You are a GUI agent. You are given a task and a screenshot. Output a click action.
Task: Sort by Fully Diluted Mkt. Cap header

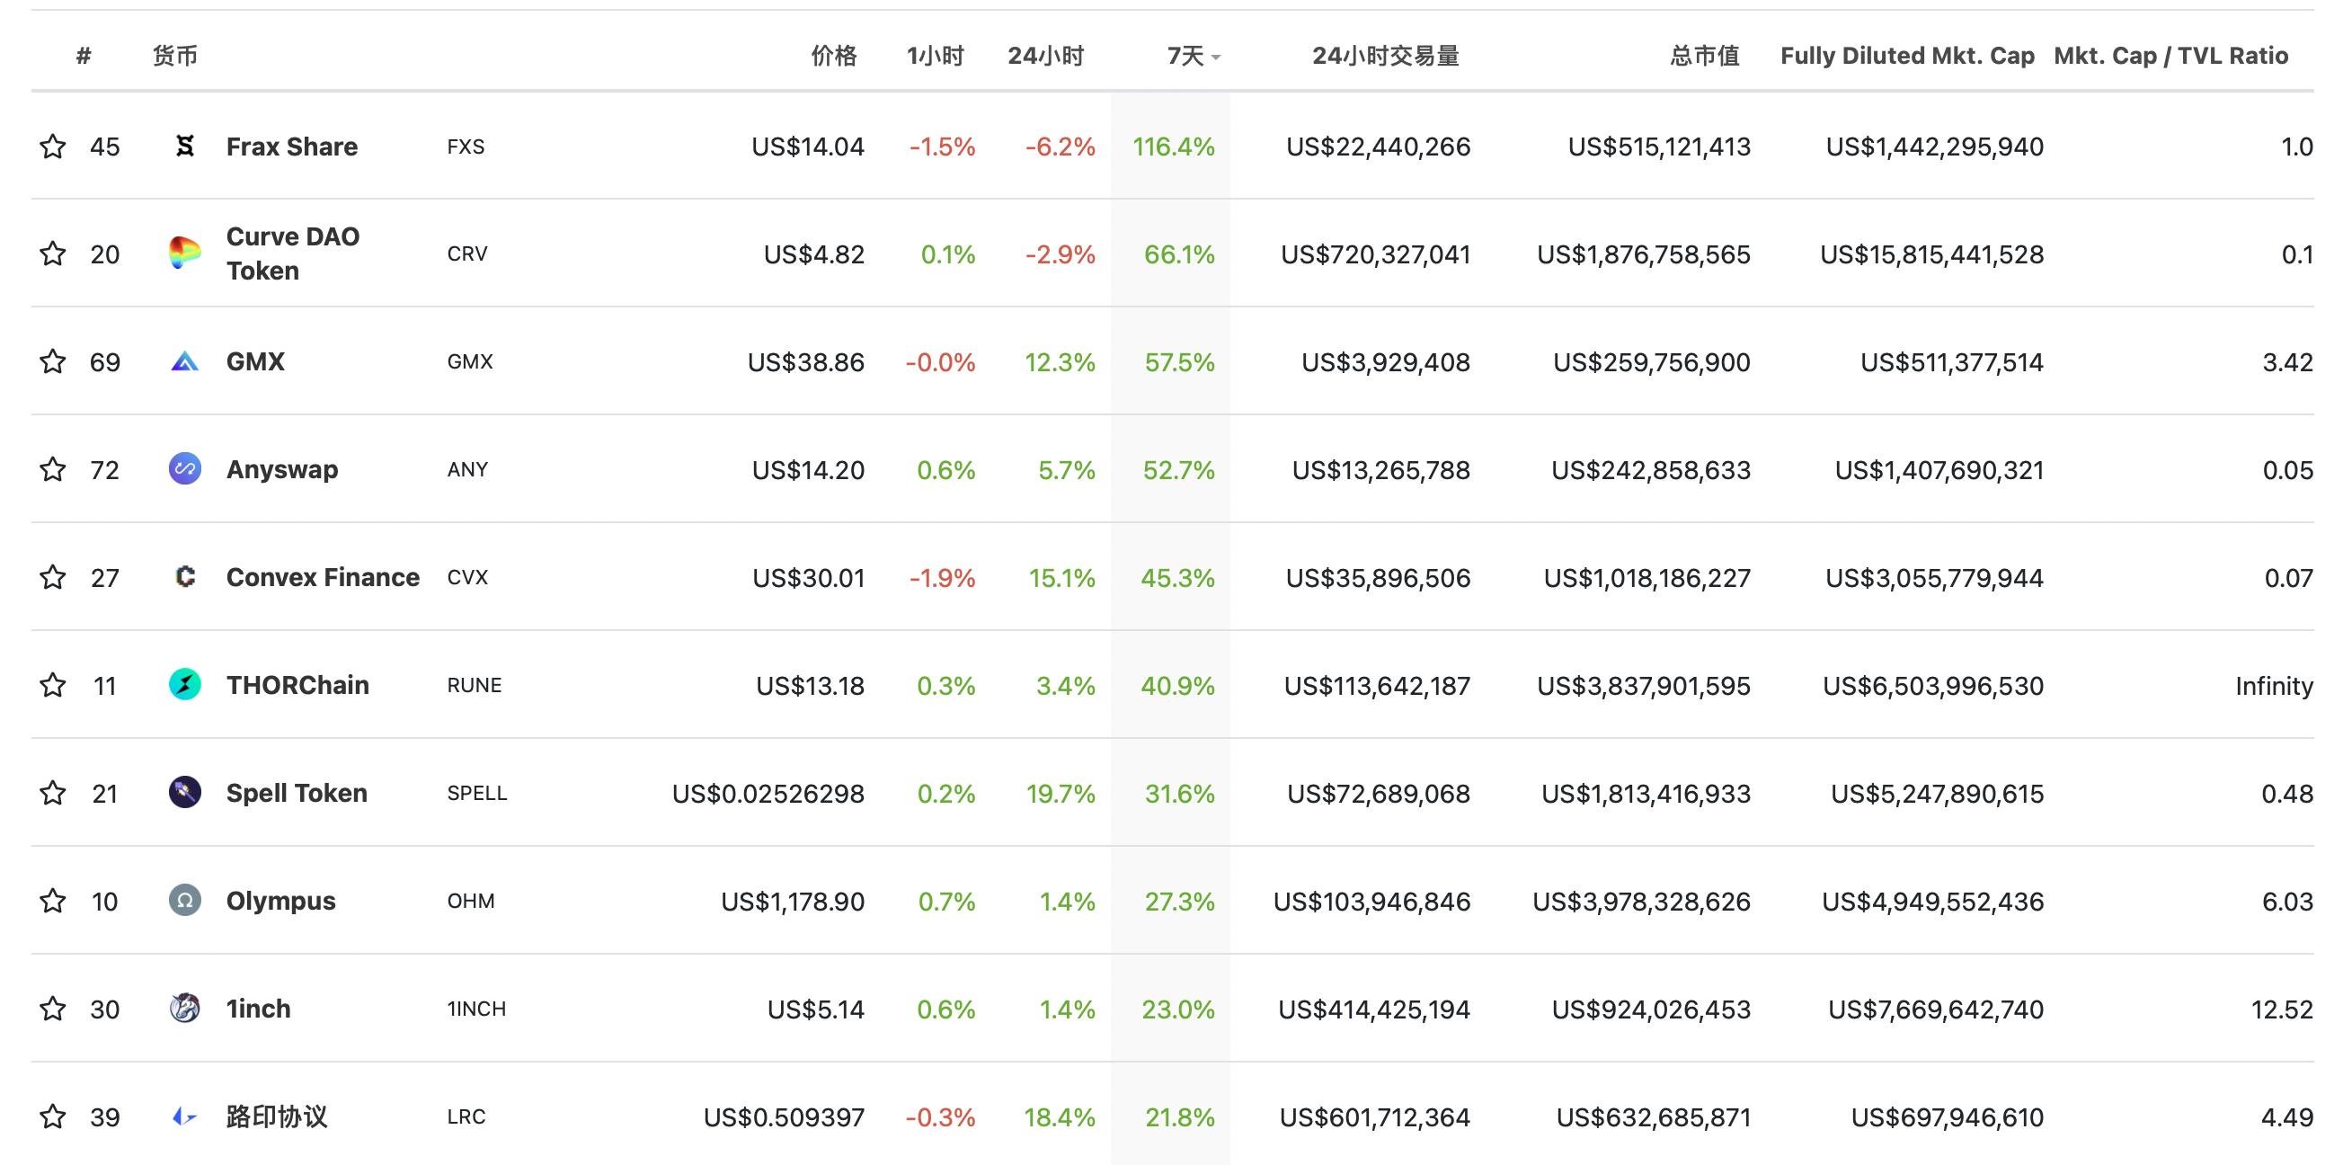tap(1906, 56)
